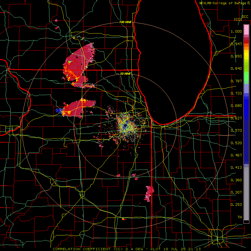Select the KLOT station identifier
The image size is (251, 251).
tap(155, 249)
